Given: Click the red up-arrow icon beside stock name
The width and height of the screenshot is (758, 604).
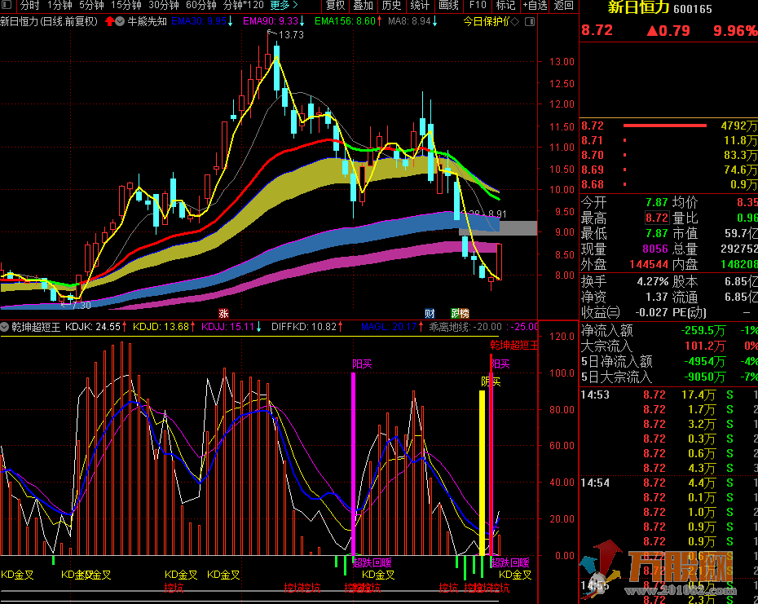Looking at the screenshot, I should (110, 21).
